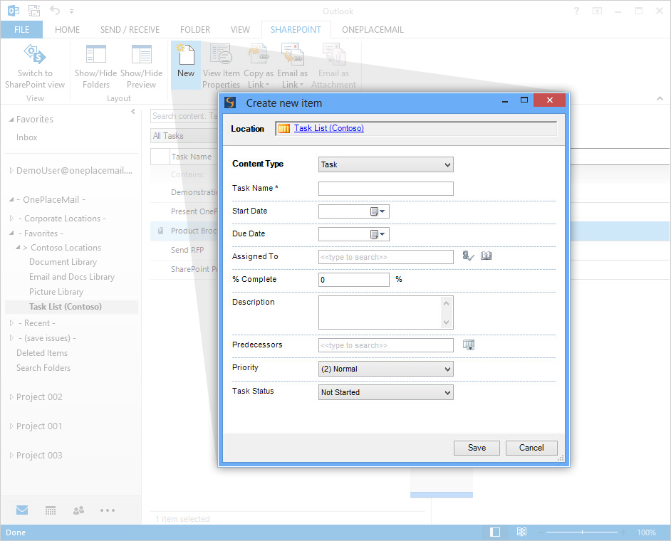Open the Start Date calendar picker

(378, 211)
